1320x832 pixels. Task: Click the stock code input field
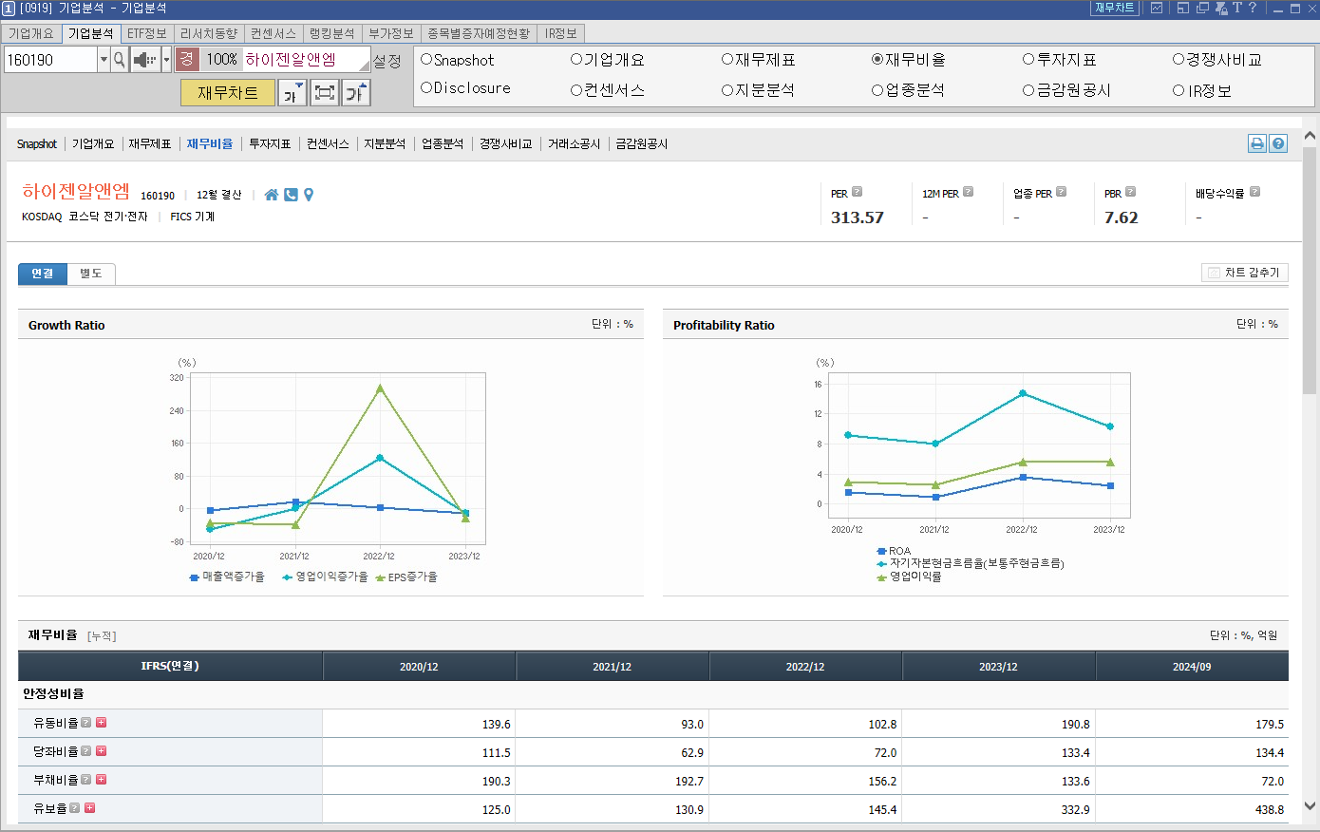(x=50, y=60)
